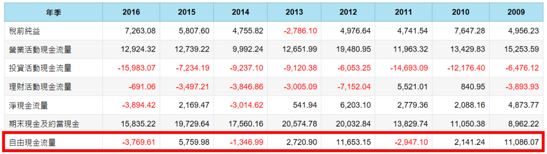Click the negative value -7,234.19
The width and height of the screenshot is (547, 154).
tap(192, 68)
